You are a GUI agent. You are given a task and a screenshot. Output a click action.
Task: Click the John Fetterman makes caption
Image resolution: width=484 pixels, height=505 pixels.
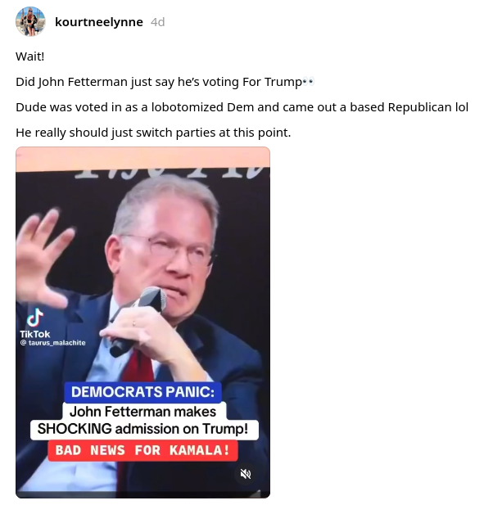tap(142, 412)
